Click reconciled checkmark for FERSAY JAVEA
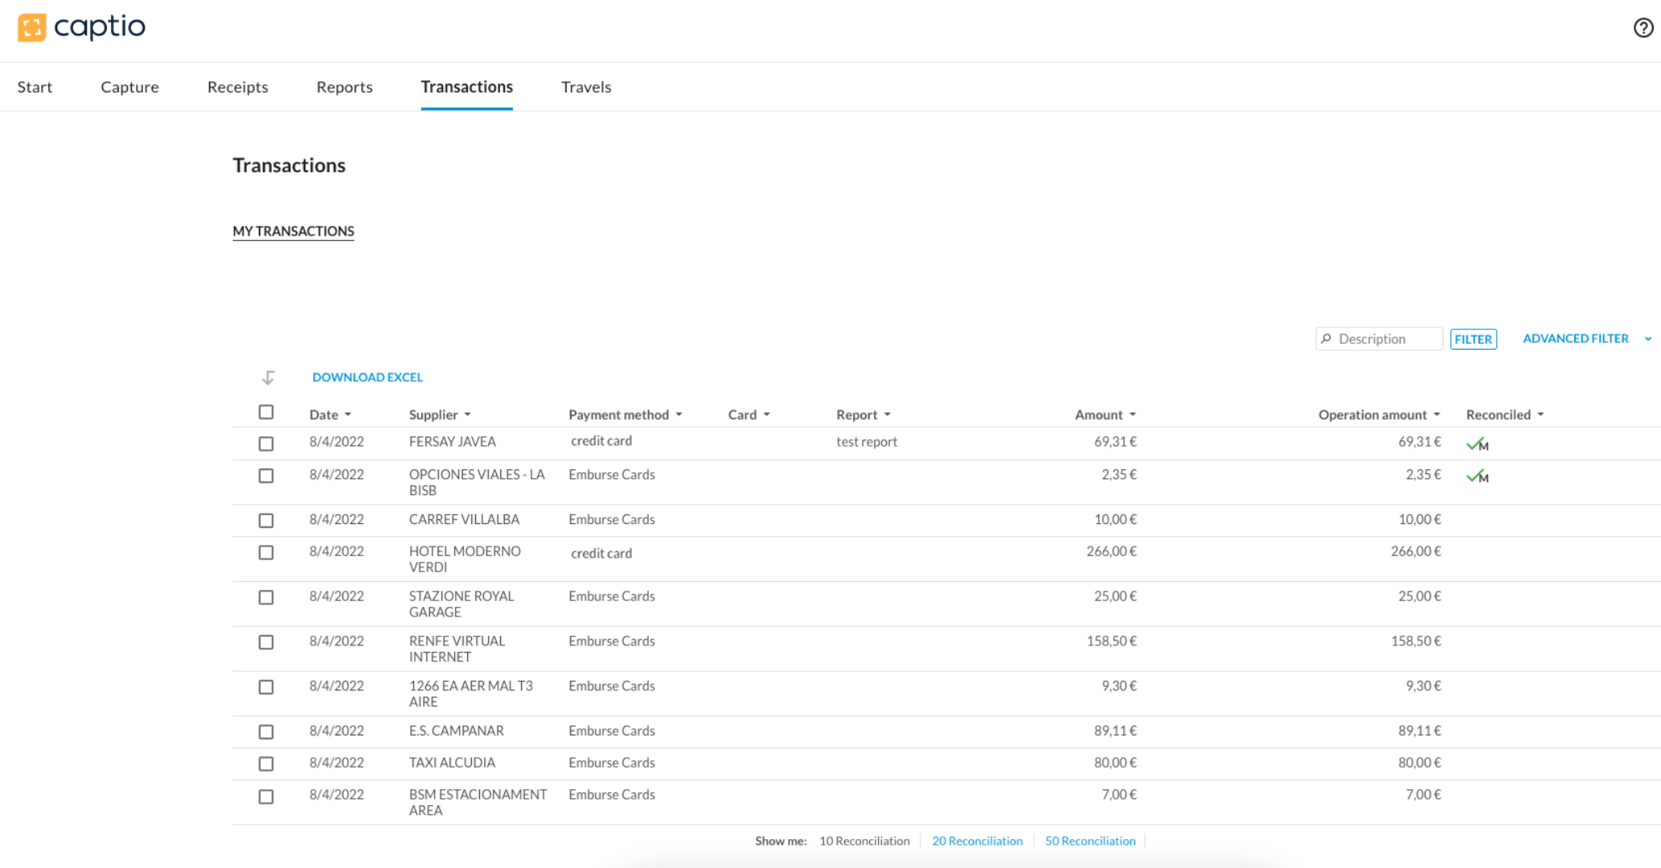The width and height of the screenshot is (1661, 868). pos(1476,444)
